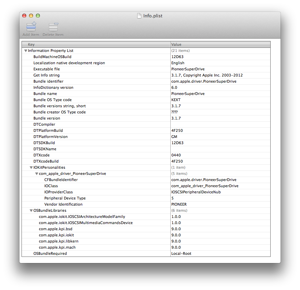Select the BuildMachineOSBuild key

coord(52,57)
